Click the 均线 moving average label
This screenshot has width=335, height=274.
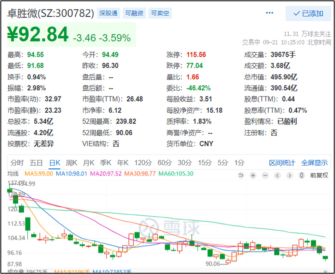point(13,173)
